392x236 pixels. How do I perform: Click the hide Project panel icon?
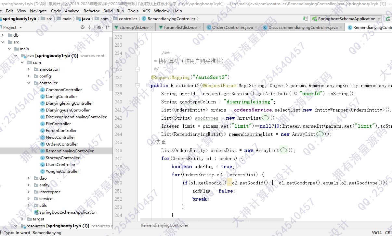click(108, 28)
